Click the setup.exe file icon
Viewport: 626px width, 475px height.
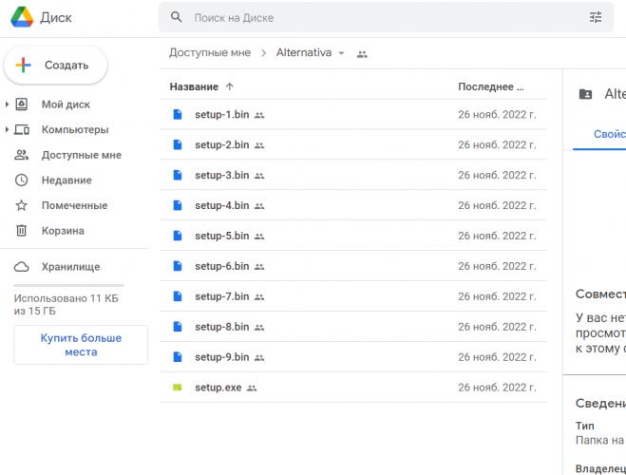pos(177,388)
